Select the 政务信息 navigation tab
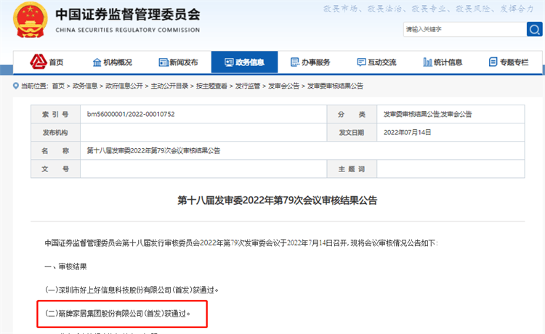 (244, 62)
